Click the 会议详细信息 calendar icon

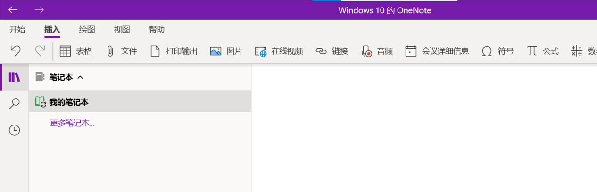coord(411,51)
